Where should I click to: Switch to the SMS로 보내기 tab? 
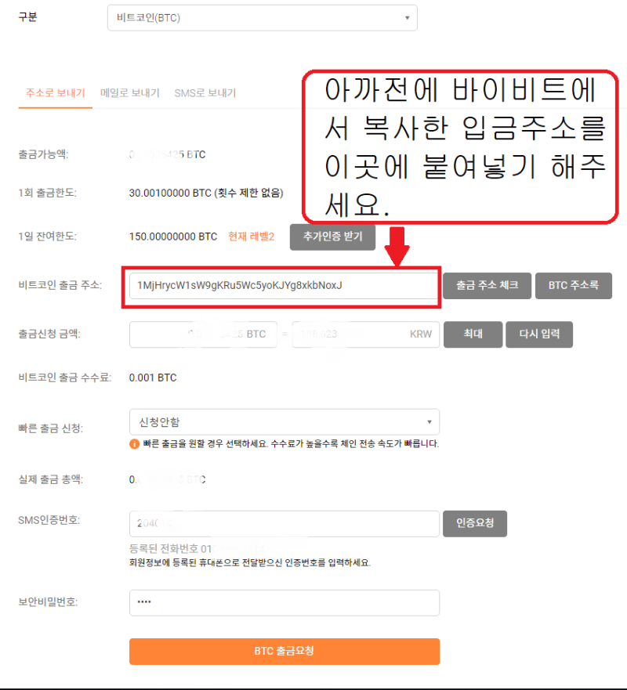point(204,92)
